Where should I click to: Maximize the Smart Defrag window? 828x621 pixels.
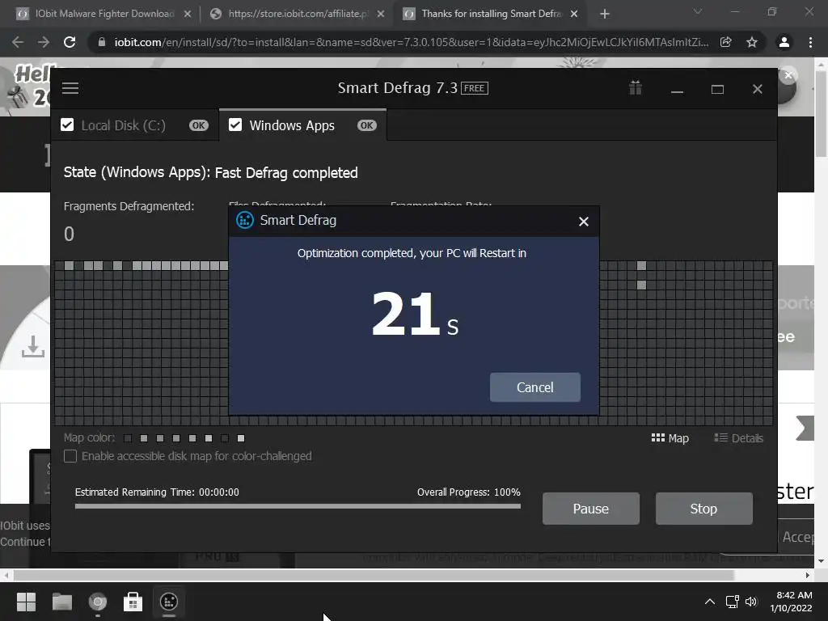717,89
